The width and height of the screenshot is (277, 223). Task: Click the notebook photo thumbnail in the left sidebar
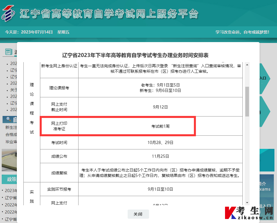coord(9,160)
